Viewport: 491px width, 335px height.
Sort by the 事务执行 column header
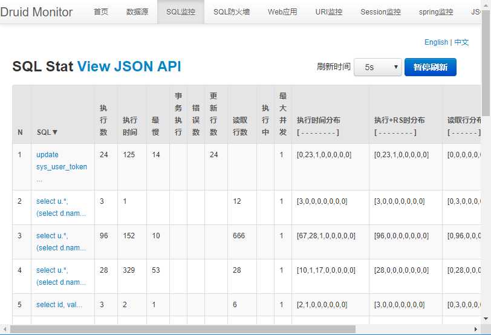(x=178, y=114)
